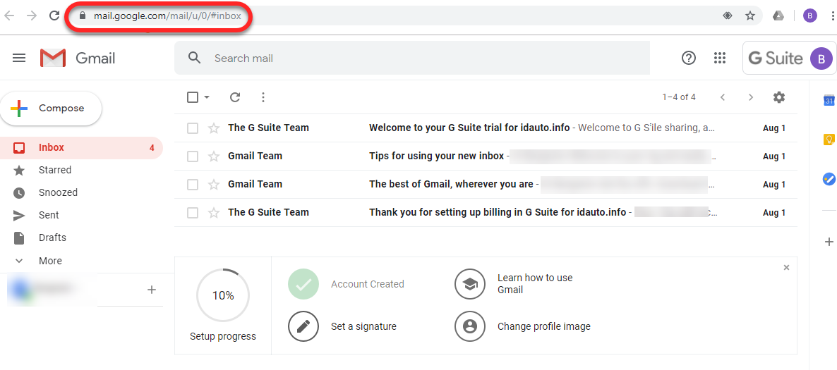Open Tasks in the side panel
The width and height of the screenshot is (837, 370).
click(829, 178)
